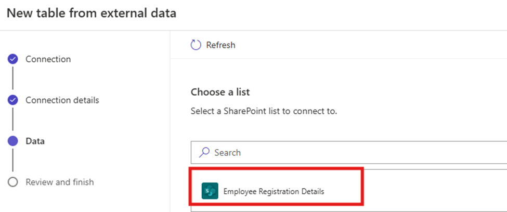Screen dimensions: 507x212
Task: Jump to Review and finish step label
Action: tap(60, 182)
